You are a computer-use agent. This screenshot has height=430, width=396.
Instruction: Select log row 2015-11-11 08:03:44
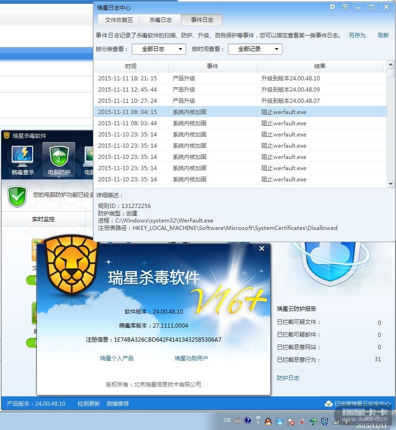pos(240,123)
